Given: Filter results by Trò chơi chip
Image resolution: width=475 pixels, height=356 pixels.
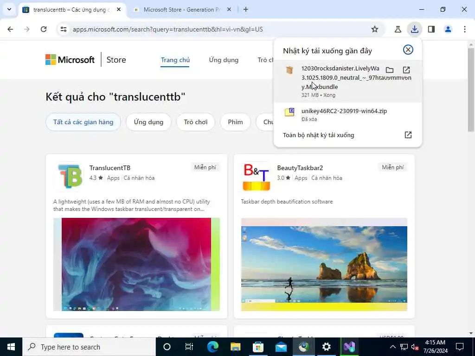Looking at the screenshot, I should coord(195,122).
